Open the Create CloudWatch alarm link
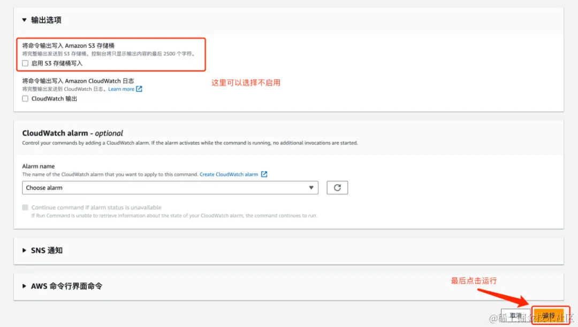 (229, 174)
